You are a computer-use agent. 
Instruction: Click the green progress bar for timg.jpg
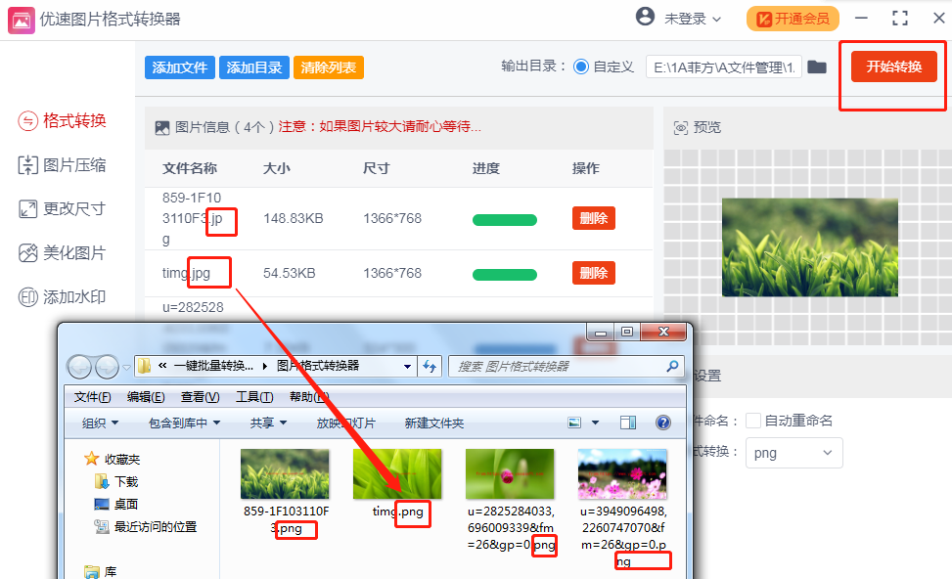click(x=504, y=275)
